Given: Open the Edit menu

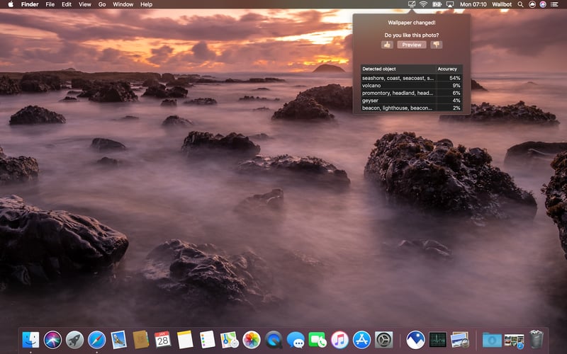Looking at the screenshot, I should (67, 4).
